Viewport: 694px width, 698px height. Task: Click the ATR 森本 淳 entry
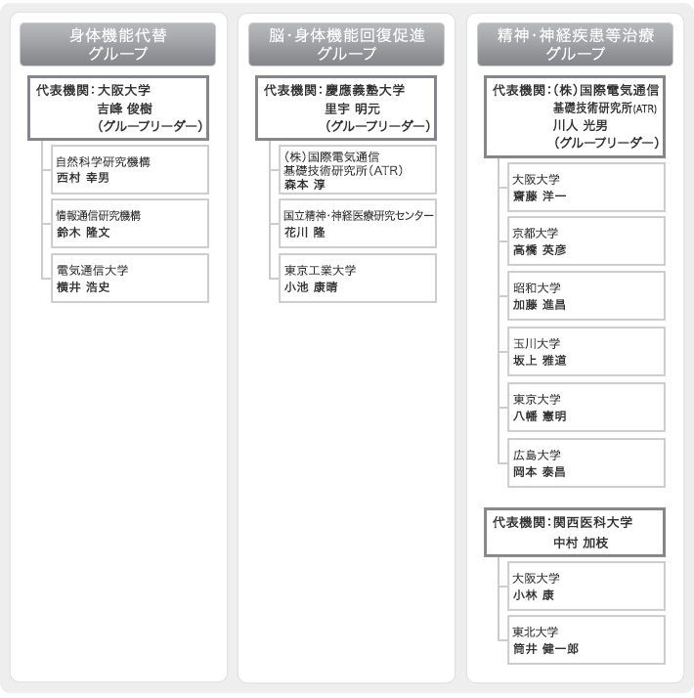pyautogui.click(x=358, y=169)
